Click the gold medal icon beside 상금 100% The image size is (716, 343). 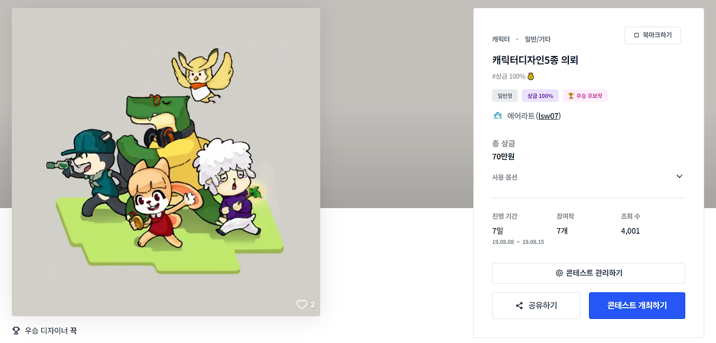pos(531,76)
